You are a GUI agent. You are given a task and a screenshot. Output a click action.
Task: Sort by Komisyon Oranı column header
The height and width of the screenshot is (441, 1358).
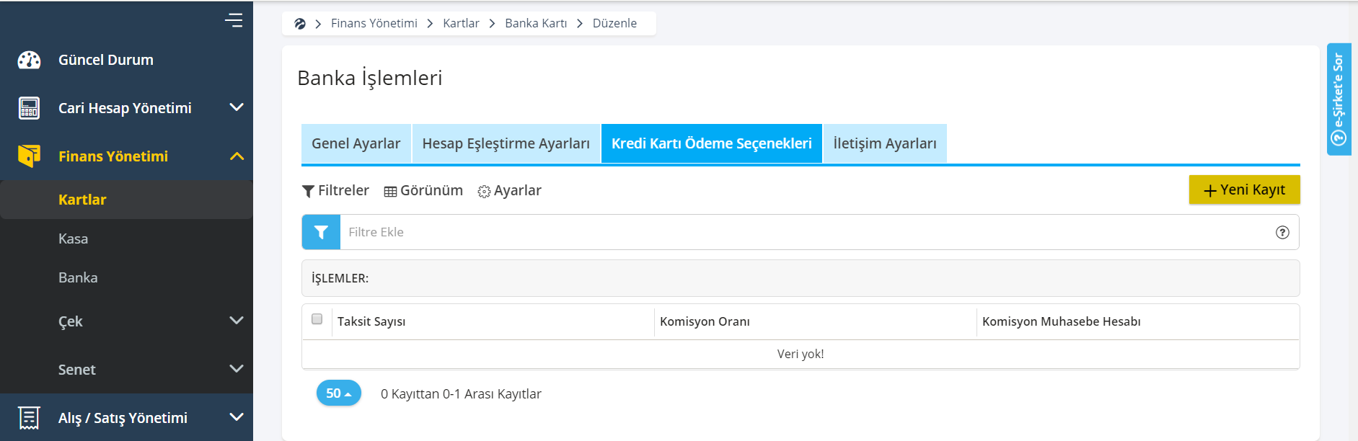(705, 321)
